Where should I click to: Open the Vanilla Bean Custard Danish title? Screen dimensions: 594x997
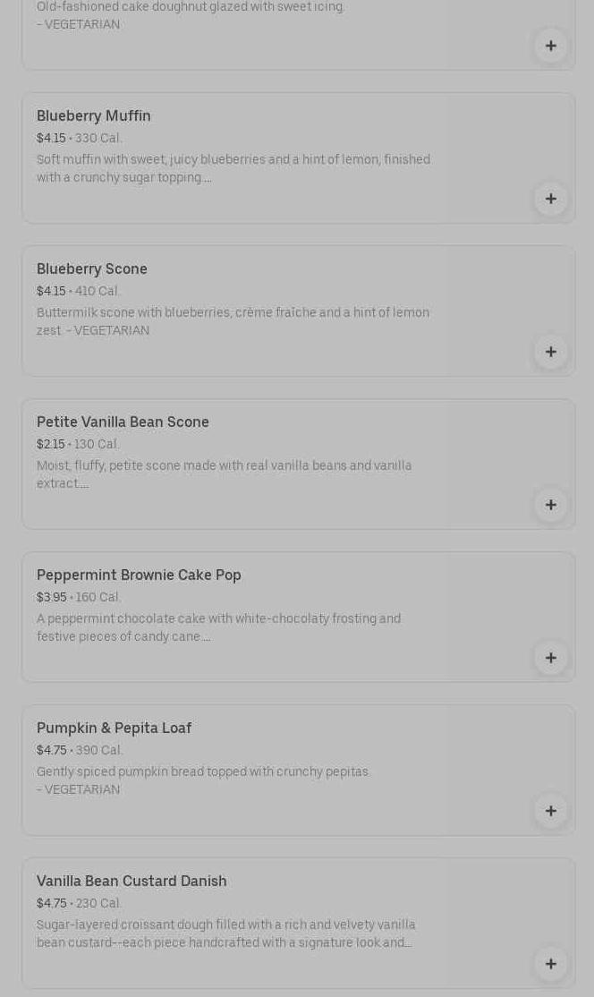coord(132,882)
